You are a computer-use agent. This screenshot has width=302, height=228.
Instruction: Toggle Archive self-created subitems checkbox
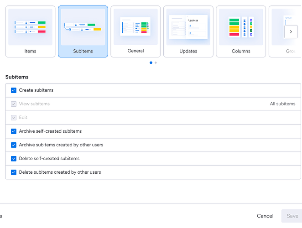pos(14,131)
